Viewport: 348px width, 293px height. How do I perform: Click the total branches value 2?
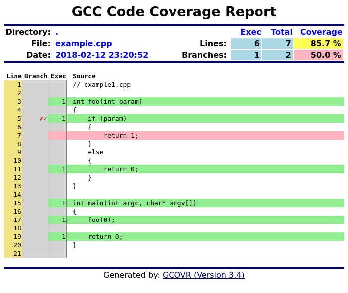(x=278, y=55)
